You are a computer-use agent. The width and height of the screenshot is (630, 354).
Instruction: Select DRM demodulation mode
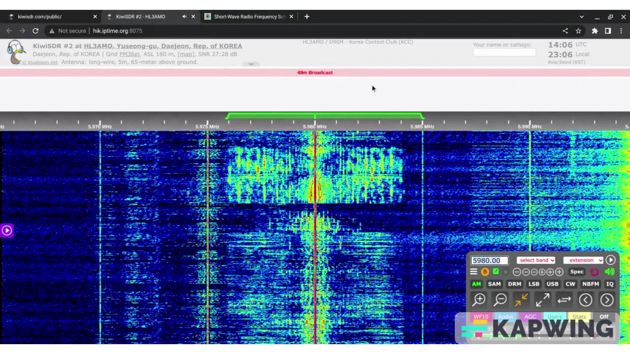pyautogui.click(x=514, y=284)
